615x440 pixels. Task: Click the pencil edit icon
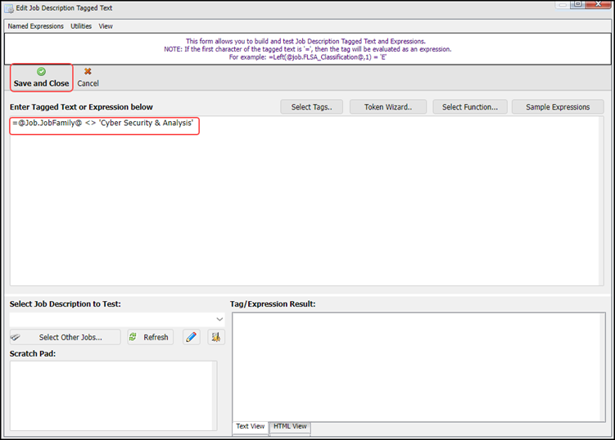click(x=191, y=337)
